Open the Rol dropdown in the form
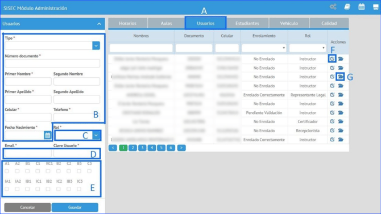381x214 pixels. [x=96, y=136]
